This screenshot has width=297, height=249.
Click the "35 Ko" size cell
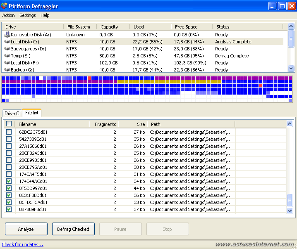(139, 139)
